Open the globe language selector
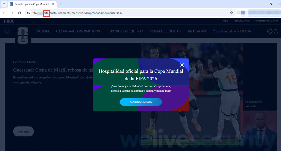 pyautogui.click(x=270, y=31)
